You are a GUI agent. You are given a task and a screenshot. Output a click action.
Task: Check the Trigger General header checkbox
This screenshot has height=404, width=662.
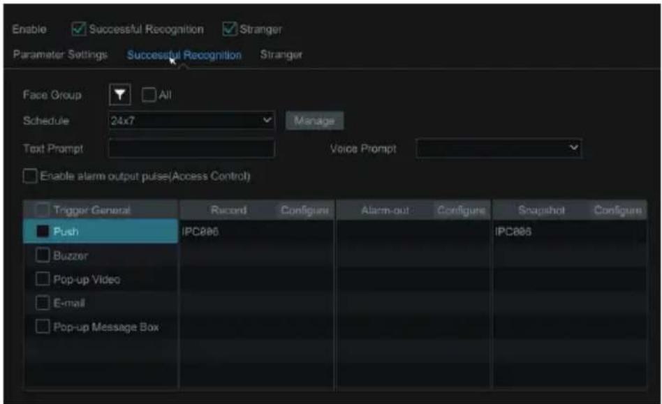tap(42, 209)
